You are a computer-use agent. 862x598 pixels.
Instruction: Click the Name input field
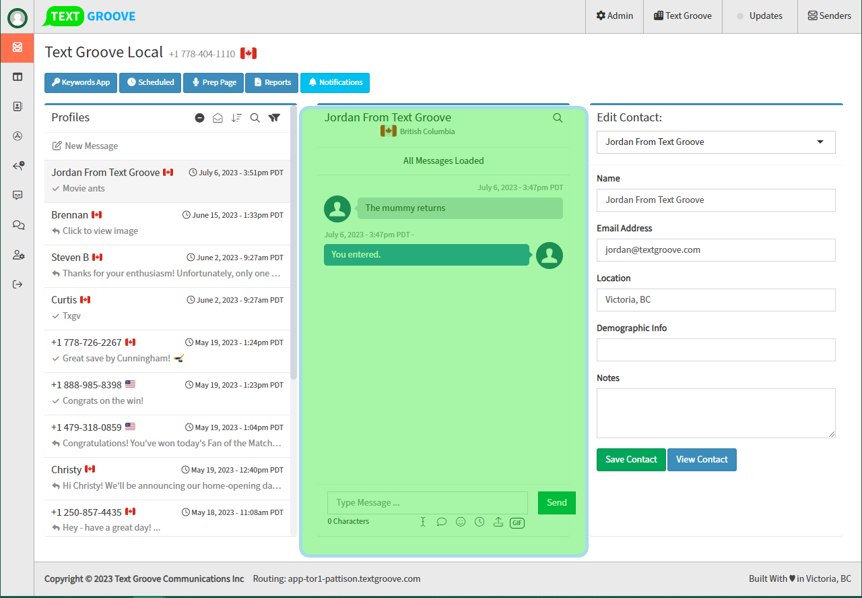point(716,200)
